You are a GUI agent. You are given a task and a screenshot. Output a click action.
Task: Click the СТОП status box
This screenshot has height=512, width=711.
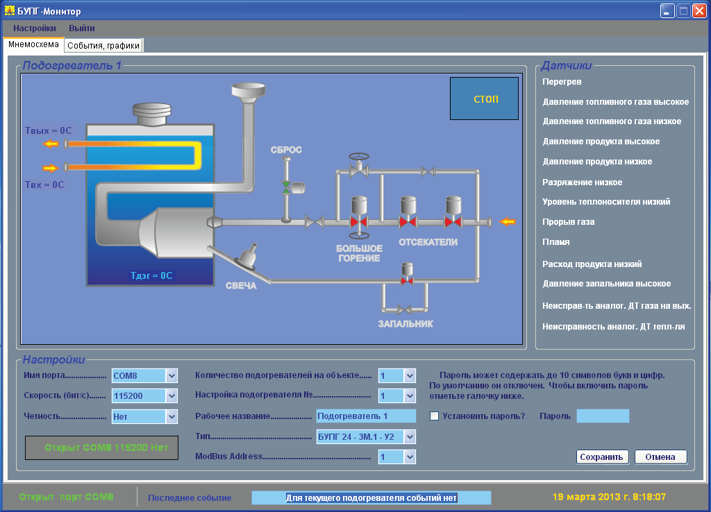tap(485, 99)
